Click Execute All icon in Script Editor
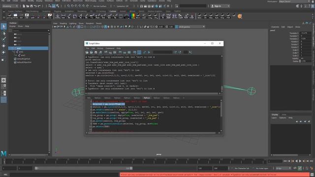This screenshot has width=315, height=177. 144,53
